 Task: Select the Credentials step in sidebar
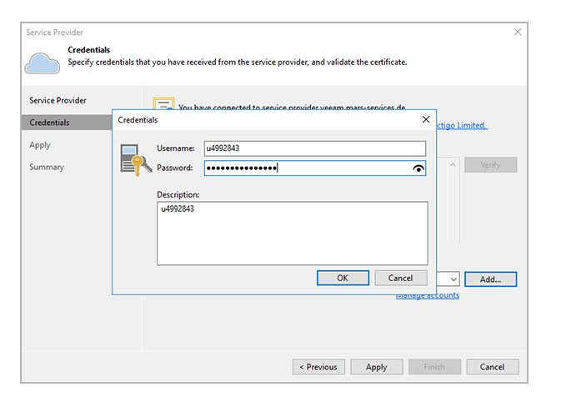(50, 123)
